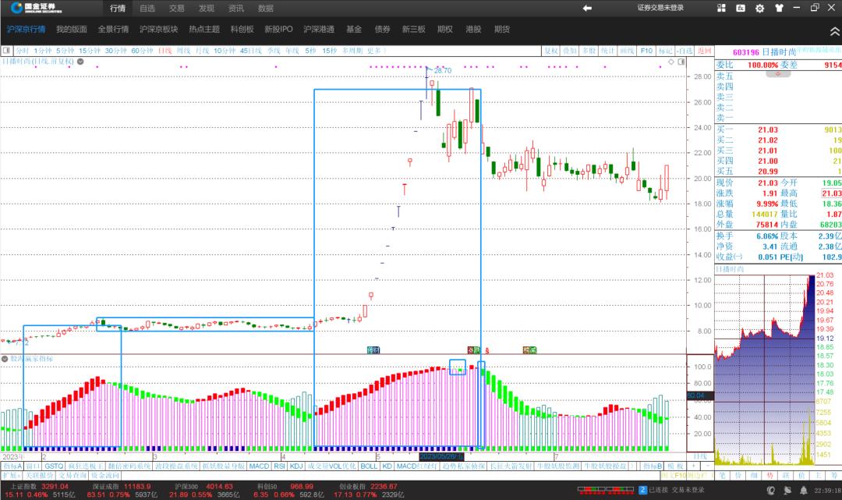Screen dimensions: 842x500
Task: Click the panel toggle icon left of 分时
Action: click(x=7, y=51)
